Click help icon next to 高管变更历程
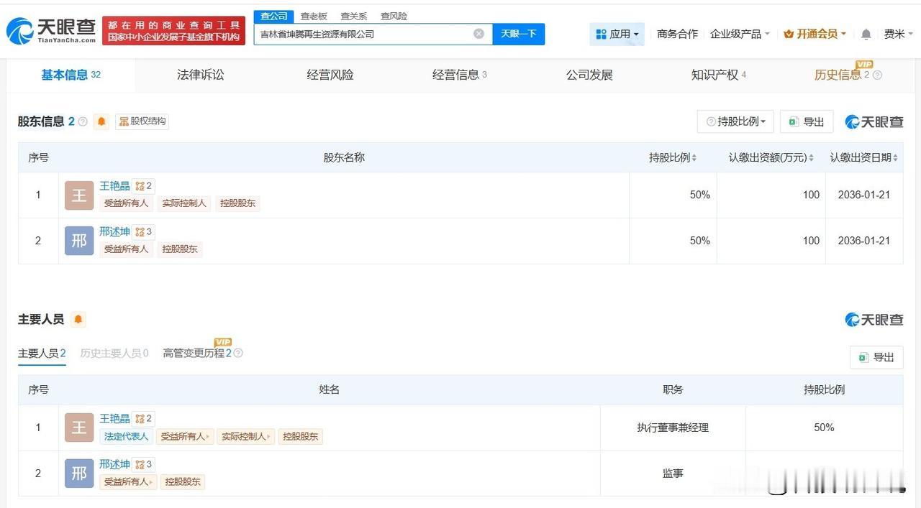Viewport: 921px width, 508px height. click(238, 353)
